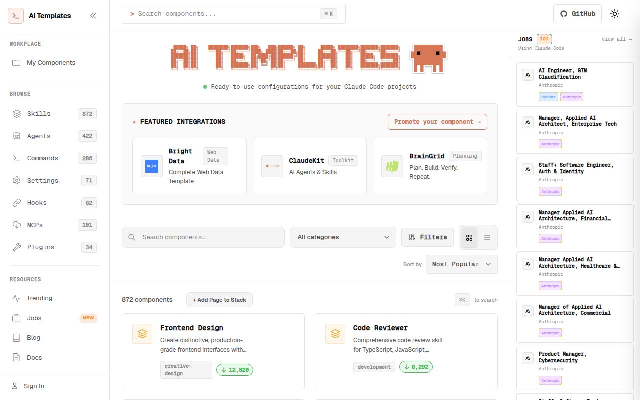Screen dimensions: 640x400
Task: Click the Docs document icon
Action: pos(16,358)
